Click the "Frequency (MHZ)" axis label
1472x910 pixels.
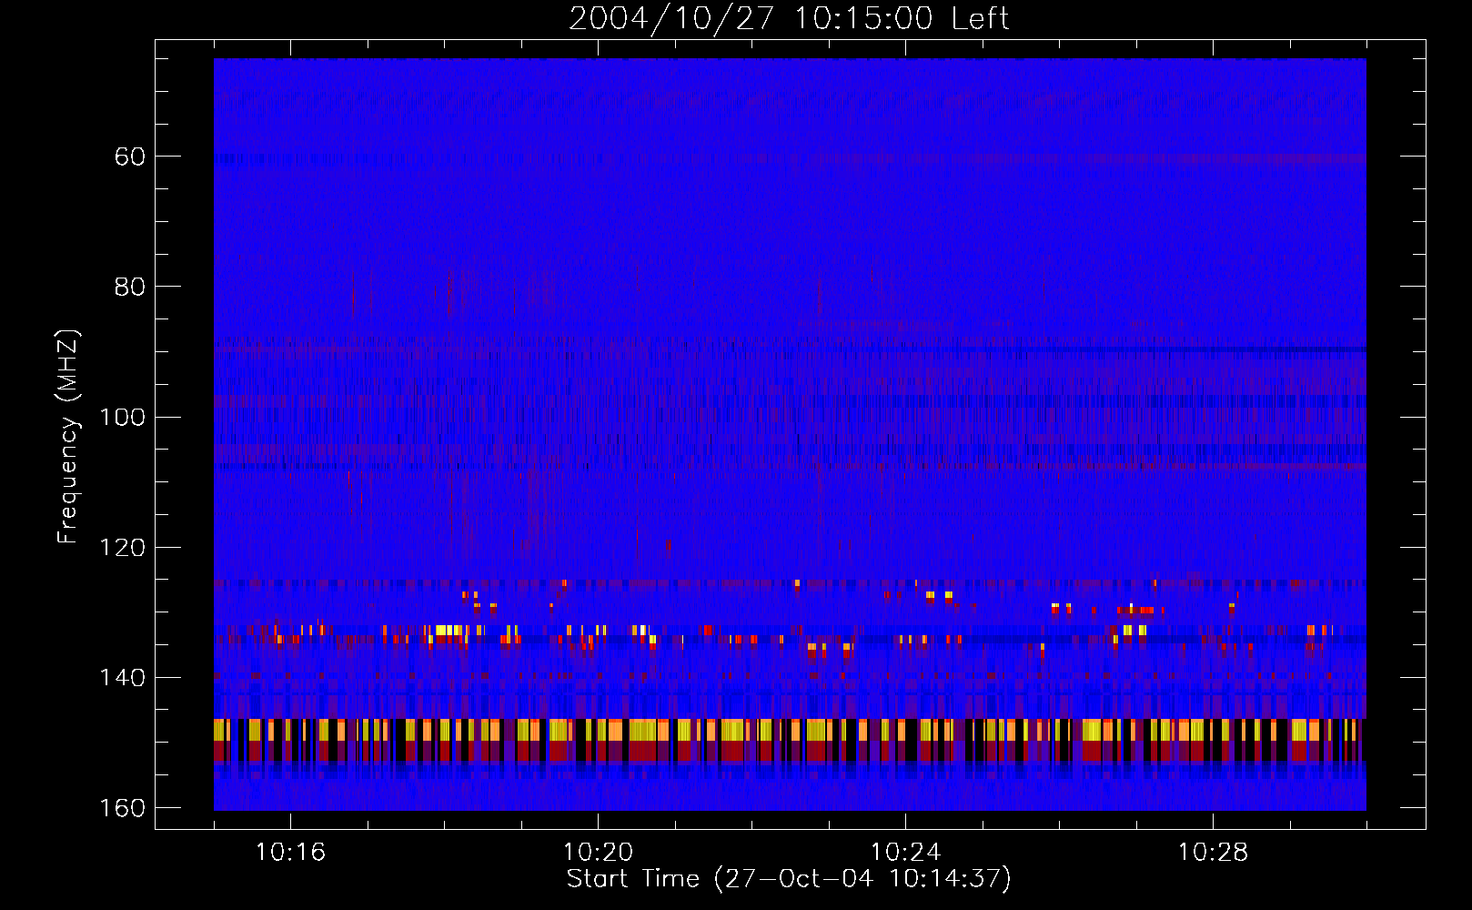(68, 437)
